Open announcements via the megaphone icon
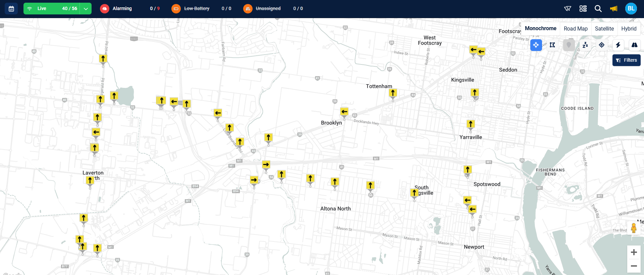 point(613,9)
